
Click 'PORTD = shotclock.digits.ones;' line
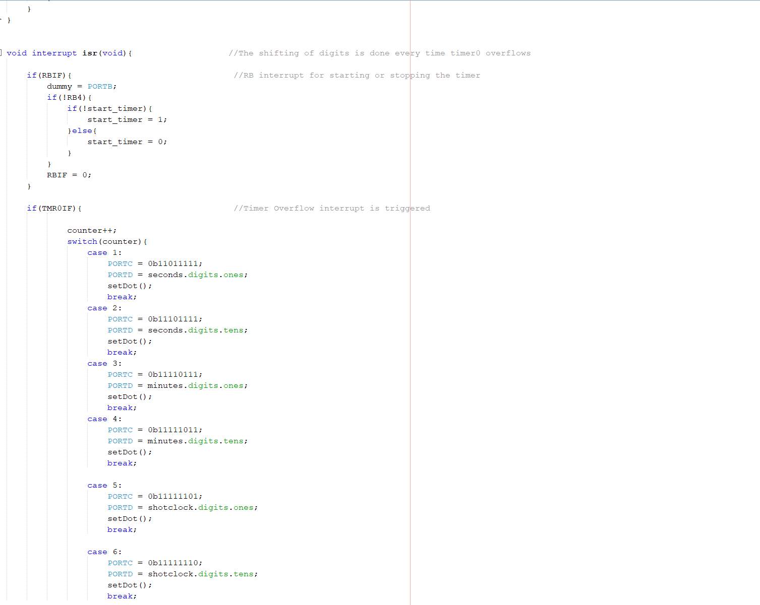click(x=183, y=507)
